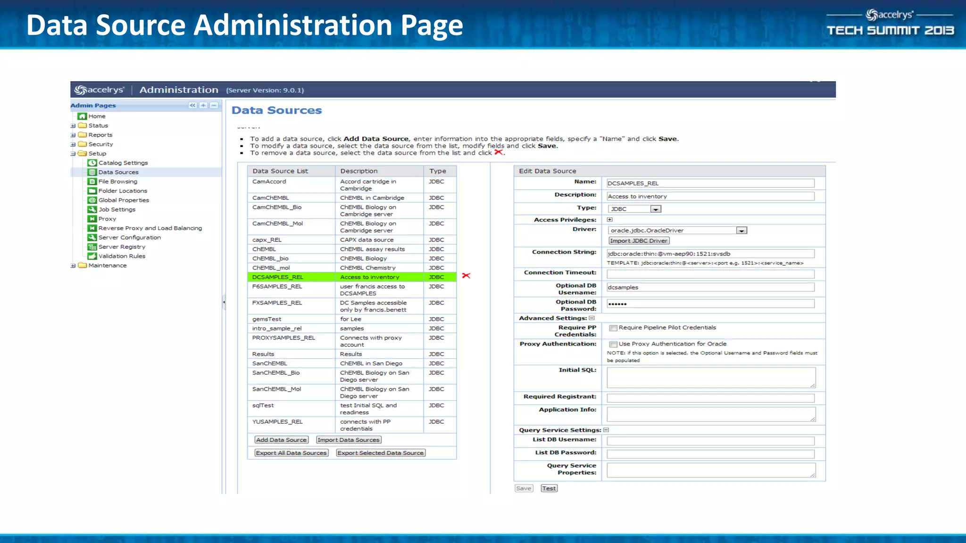Image resolution: width=966 pixels, height=543 pixels.
Task: Select the PROXYSAMPLES_REL data source
Action: (x=352, y=341)
